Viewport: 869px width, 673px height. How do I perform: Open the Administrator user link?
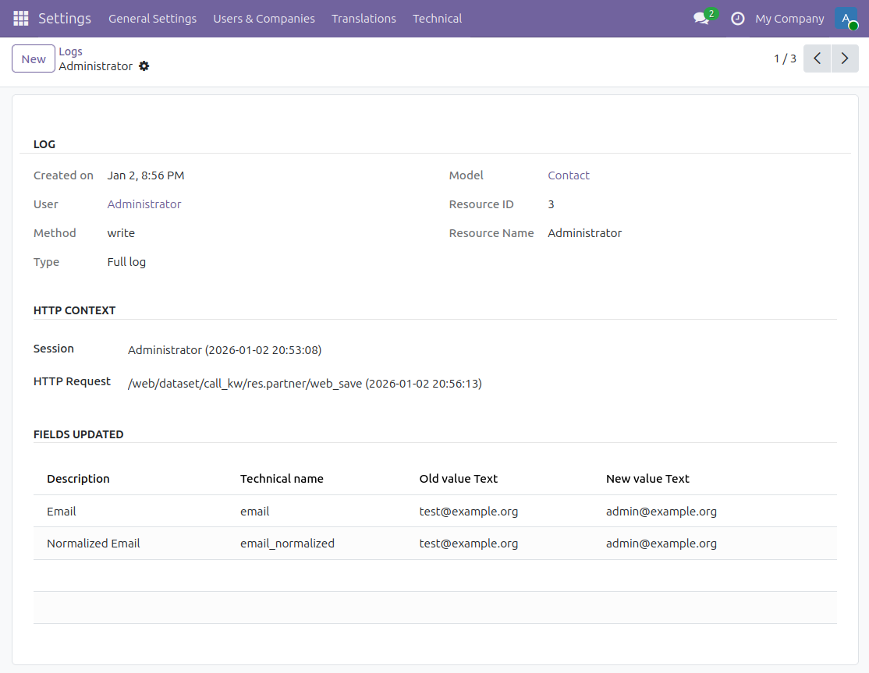click(144, 204)
